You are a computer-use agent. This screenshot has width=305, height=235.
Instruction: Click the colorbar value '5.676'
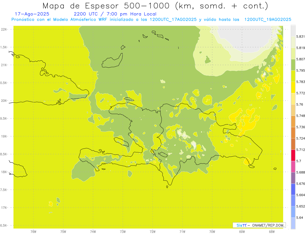[x=300, y=184]
